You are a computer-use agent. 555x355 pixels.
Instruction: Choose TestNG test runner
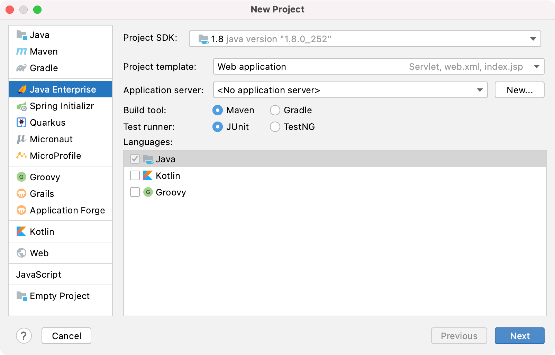tap(275, 127)
